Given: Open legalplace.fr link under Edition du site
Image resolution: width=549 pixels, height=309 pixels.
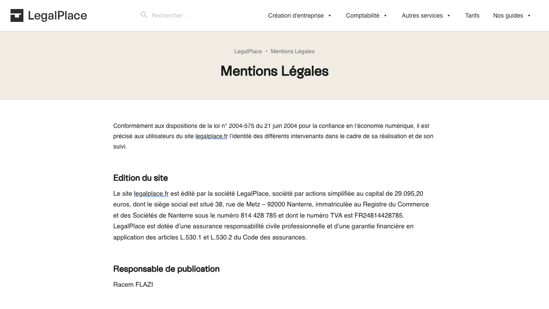Looking at the screenshot, I should coord(151,194).
